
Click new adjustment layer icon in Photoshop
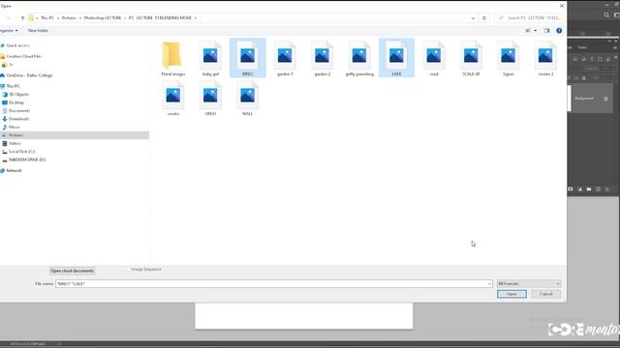579,189
